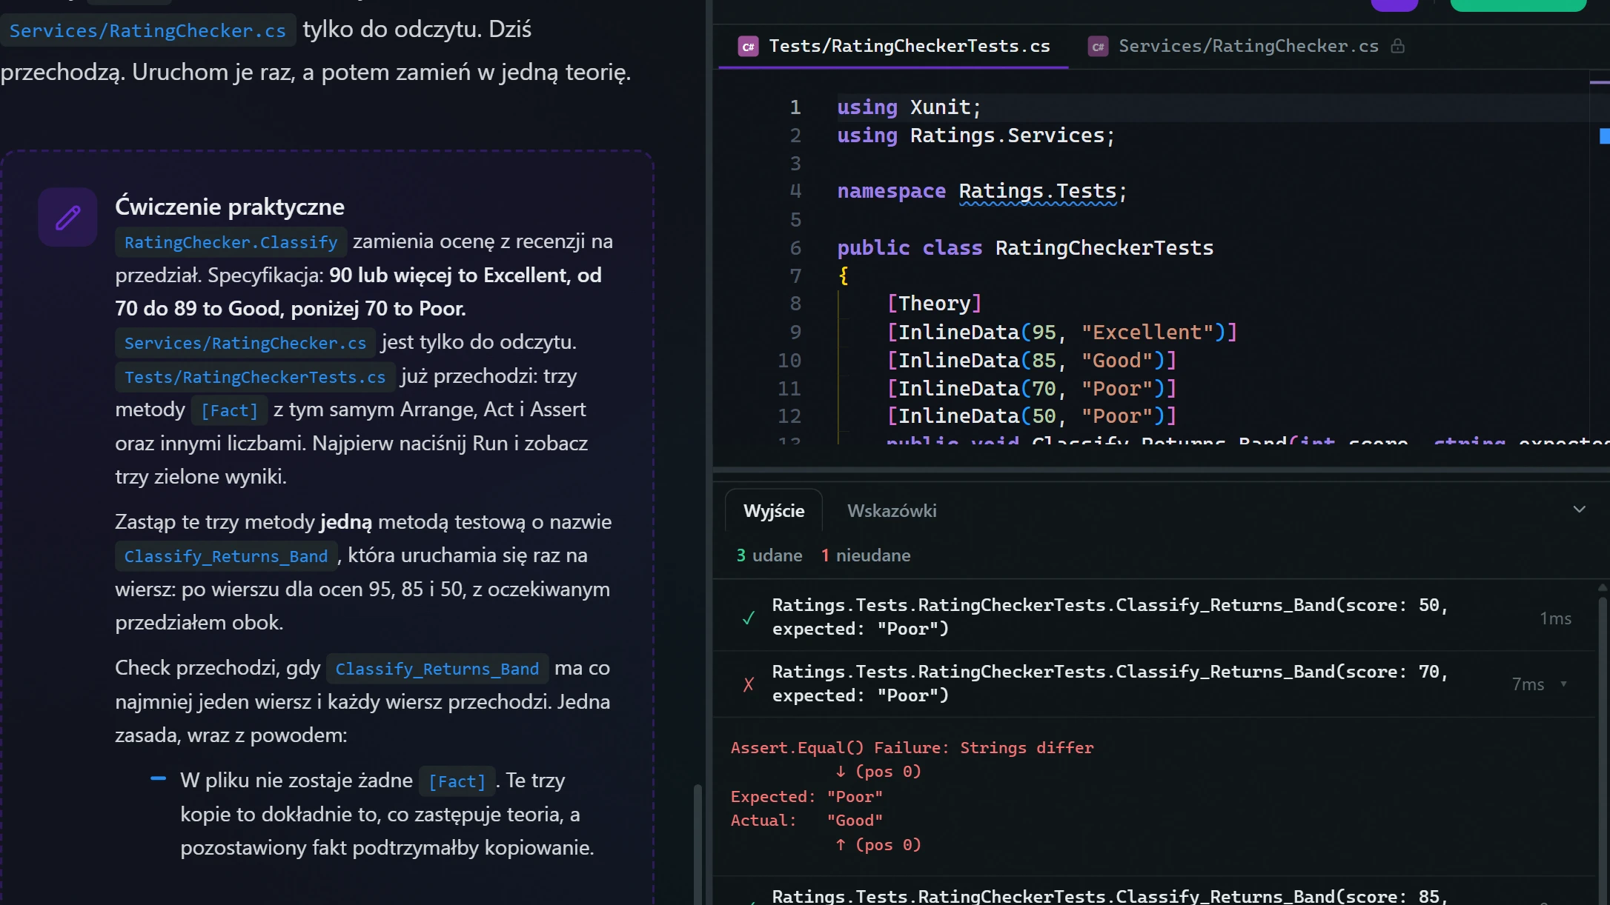Screen dimensions: 1610x905
Task: Click the [Theory] attribute on line 8
Action: point(934,303)
